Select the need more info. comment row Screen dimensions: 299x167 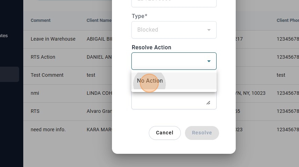tap(48, 130)
